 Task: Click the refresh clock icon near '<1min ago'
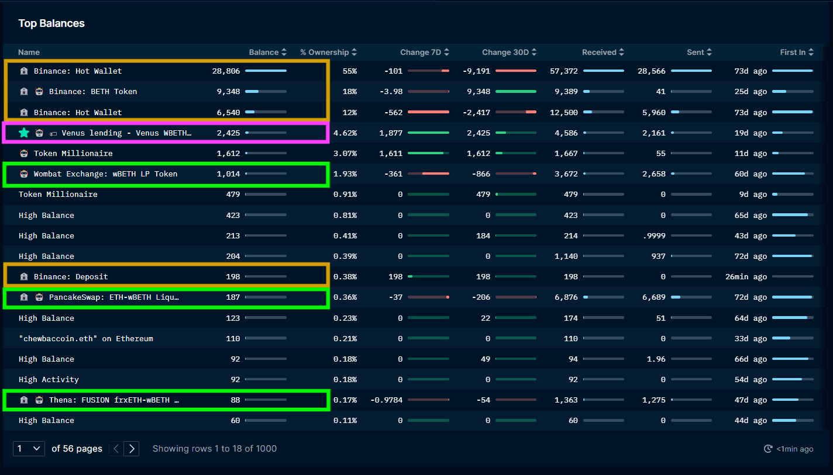[x=768, y=449]
